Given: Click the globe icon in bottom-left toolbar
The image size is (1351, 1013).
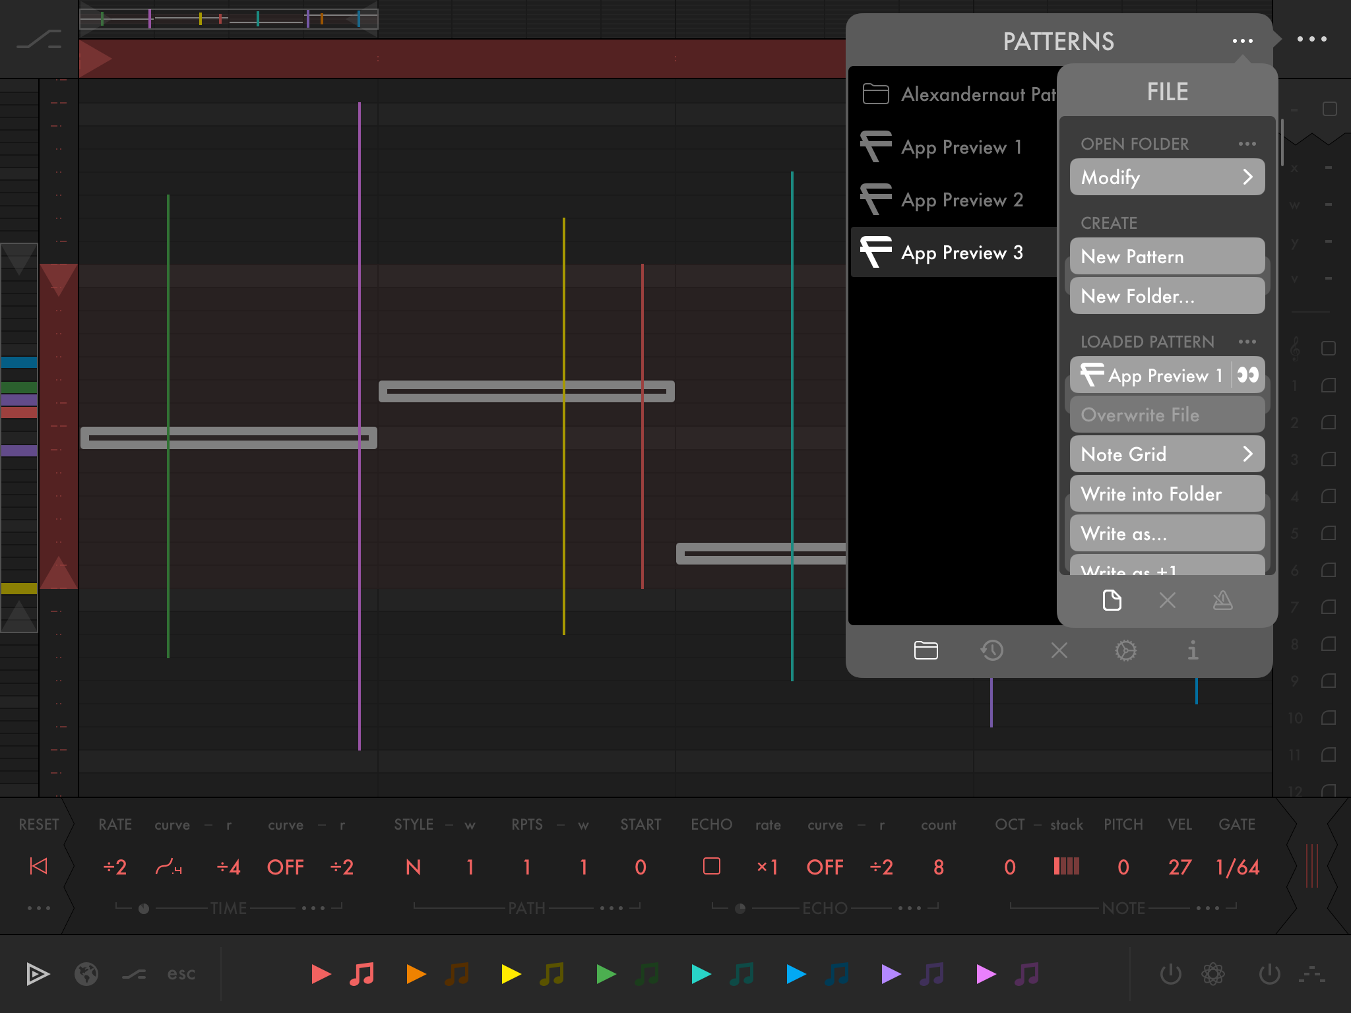Looking at the screenshot, I should pyautogui.click(x=86, y=974).
